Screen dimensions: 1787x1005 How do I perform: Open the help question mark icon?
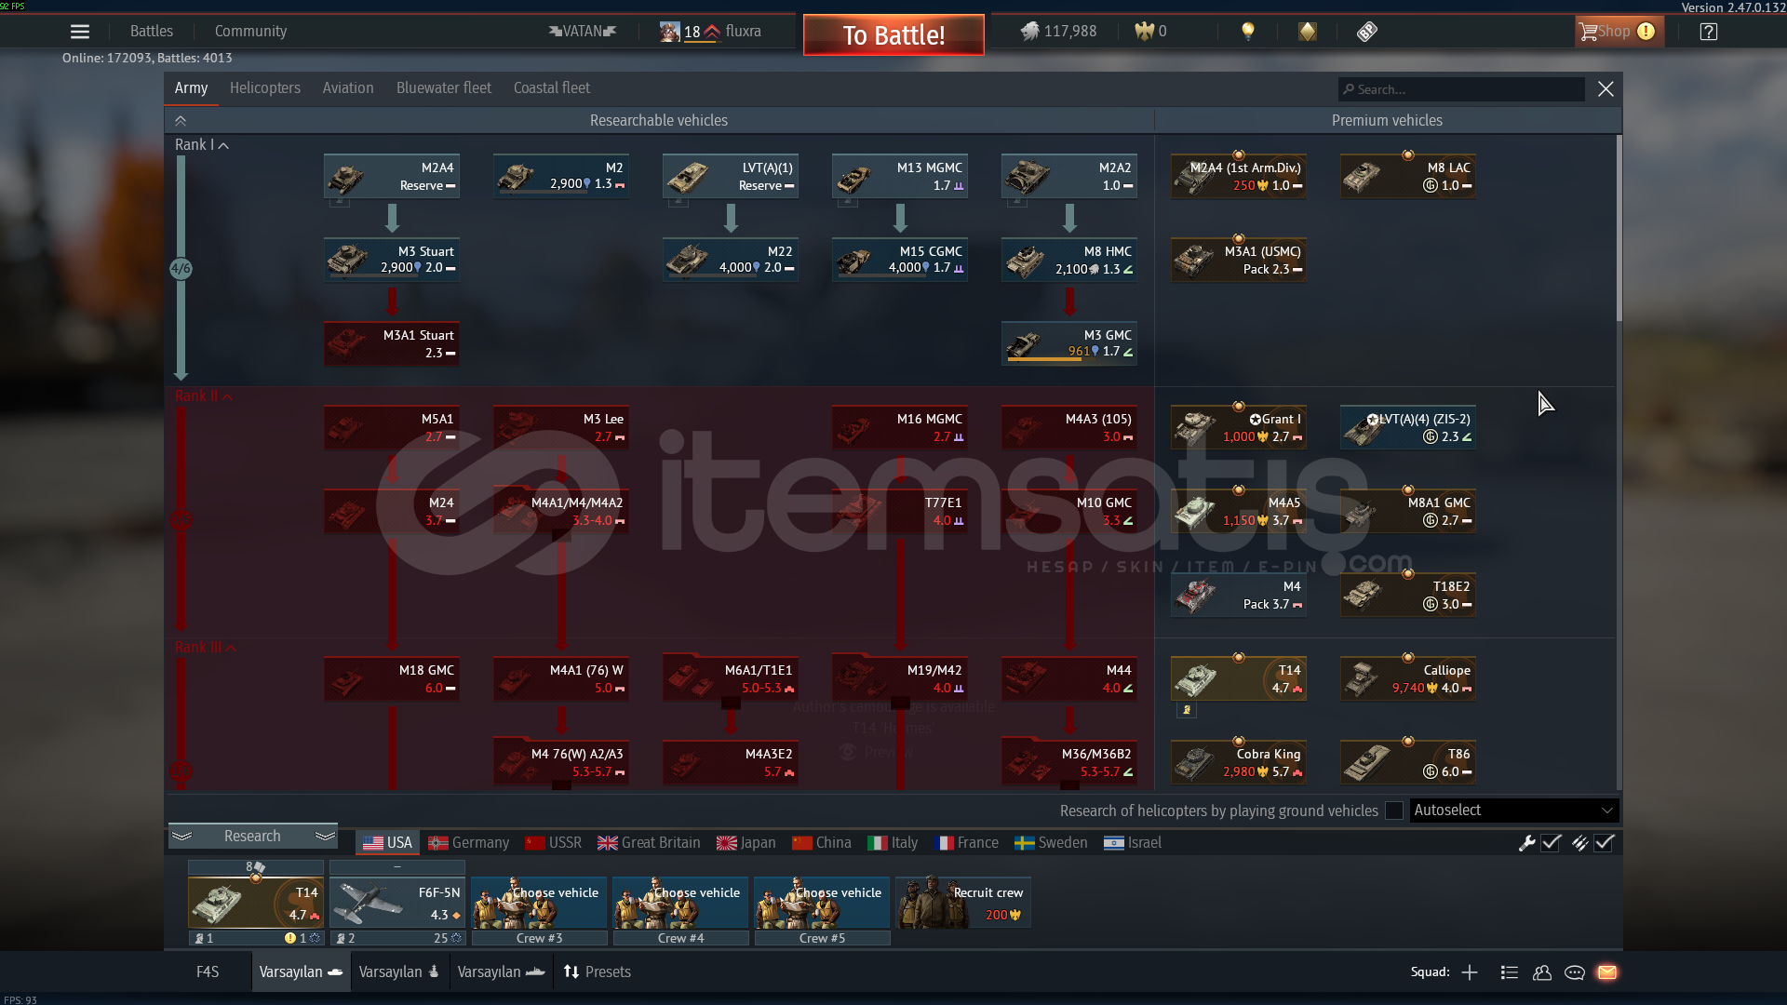(x=1708, y=32)
